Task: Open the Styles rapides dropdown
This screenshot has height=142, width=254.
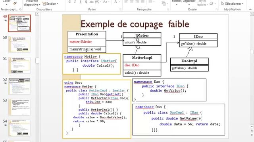Action: [x=207, y=5]
